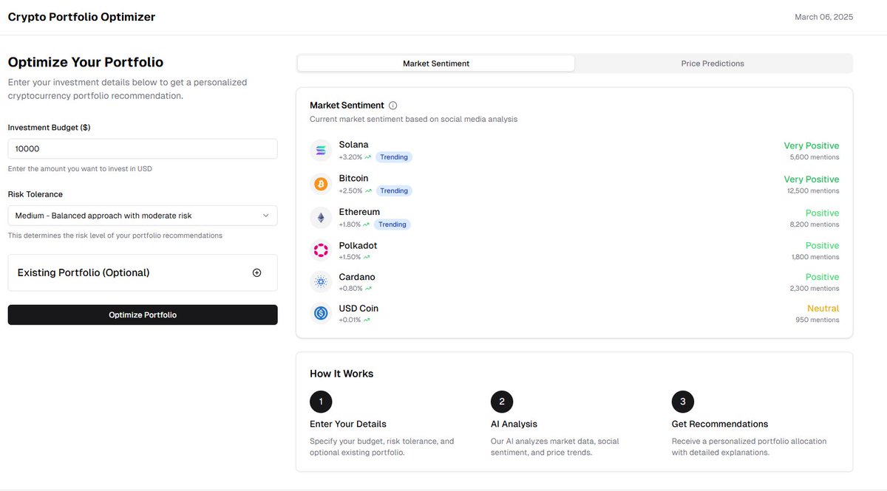Click the Solana coin icon

point(321,151)
